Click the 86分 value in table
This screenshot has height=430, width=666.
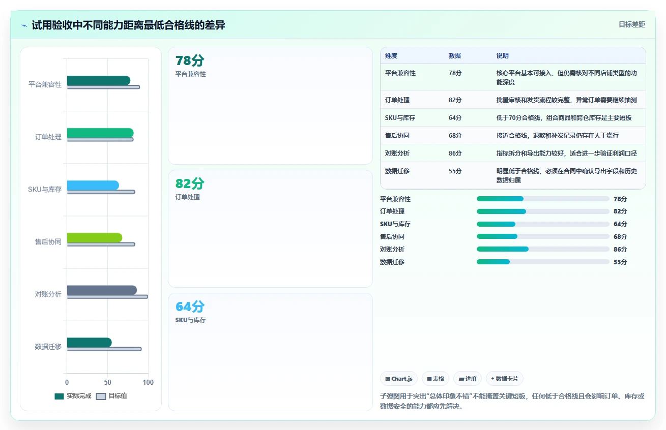pos(455,153)
